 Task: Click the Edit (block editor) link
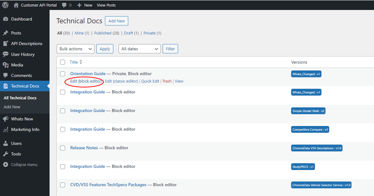tap(86, 81)
